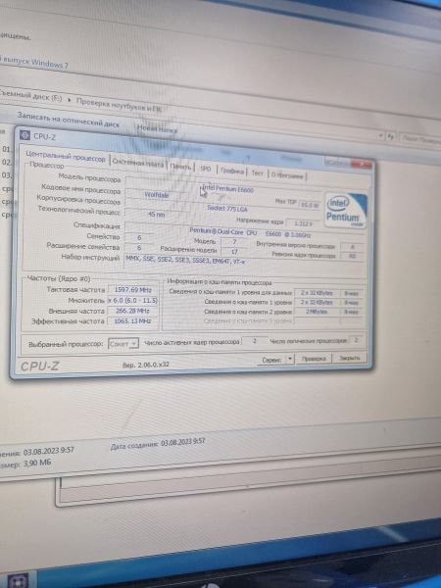The image size is (441, 588).
Task: Click the Сервис button
Action: (x=271, y=360)
